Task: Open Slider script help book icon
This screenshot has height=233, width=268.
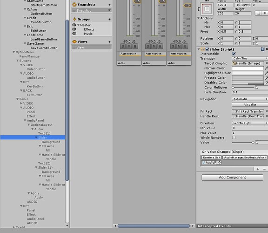Action: point(262,49)
